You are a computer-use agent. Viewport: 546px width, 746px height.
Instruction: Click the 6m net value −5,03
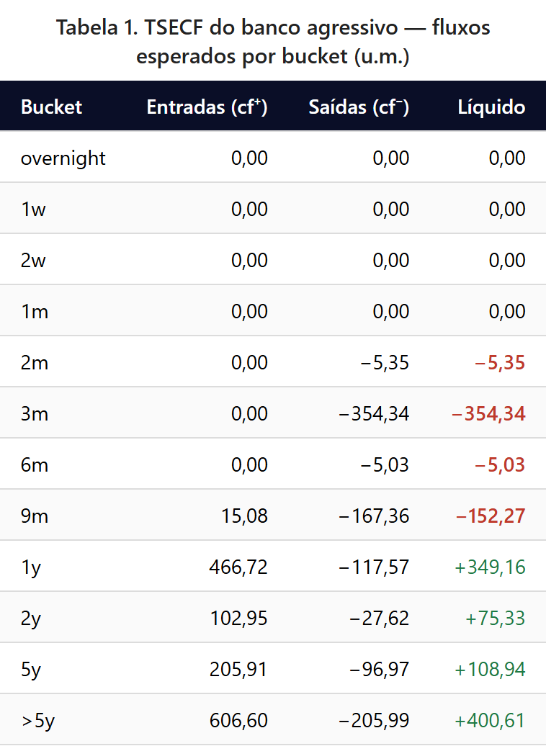pos(500,465)
